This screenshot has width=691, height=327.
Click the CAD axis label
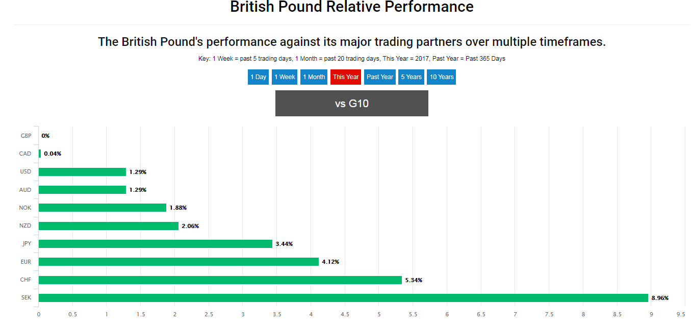click(25, 154)
